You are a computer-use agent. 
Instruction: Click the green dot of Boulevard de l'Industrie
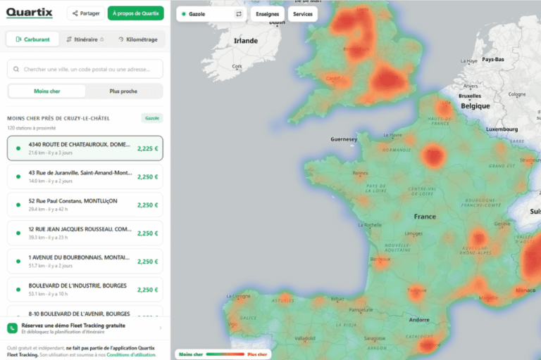click(x=18, y=290)
